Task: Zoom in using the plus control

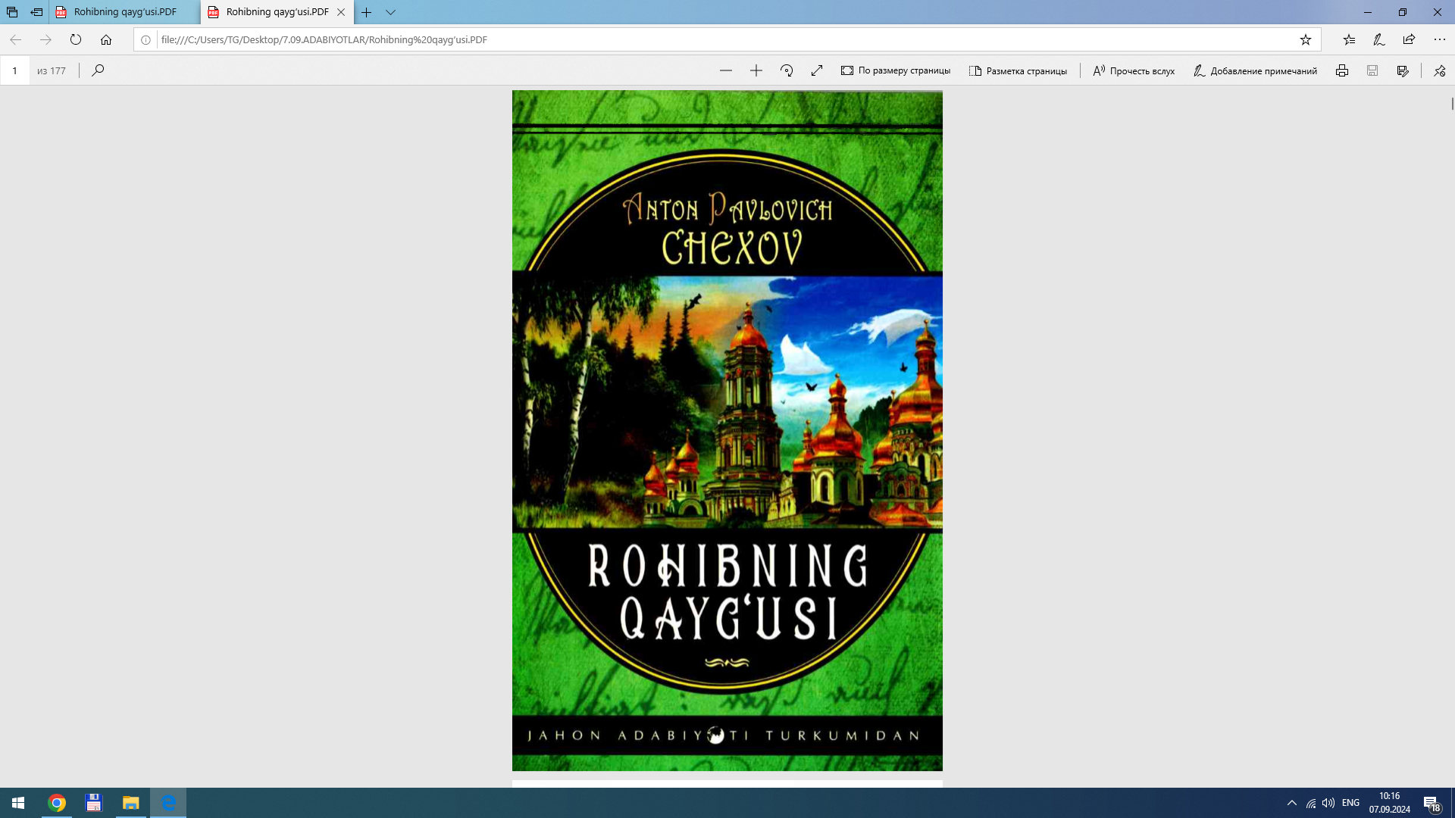Action: click(756, 70)
